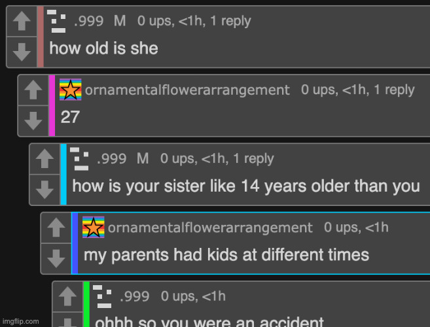The height and width of the screenshot is (327, 430).
Task: Click rainbow star avatar on "27" reply
Action: (x=71, y=90)
